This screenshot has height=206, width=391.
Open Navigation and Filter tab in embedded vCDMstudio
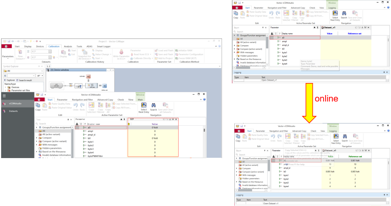82,100
